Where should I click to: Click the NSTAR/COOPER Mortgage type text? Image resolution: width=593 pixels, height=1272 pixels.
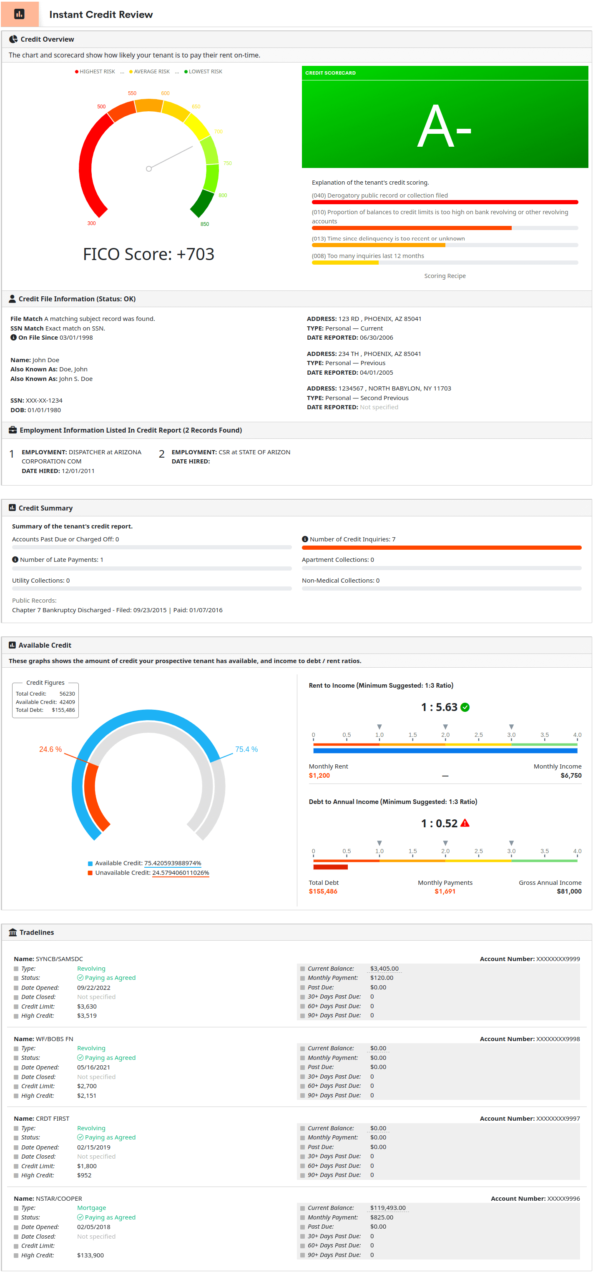[91, 1208]
